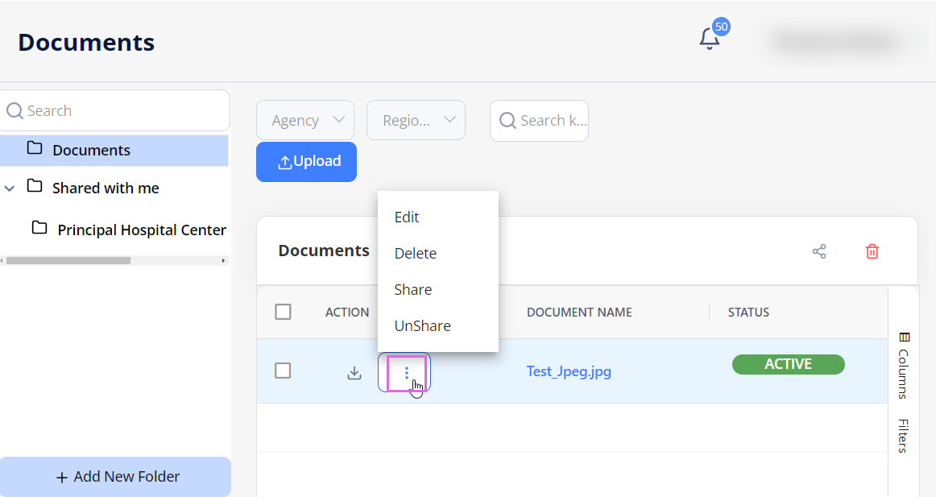This screenshot has width=936, height=497.
Task: Choose Edit from the context menu
Action: tap(438, 217)
